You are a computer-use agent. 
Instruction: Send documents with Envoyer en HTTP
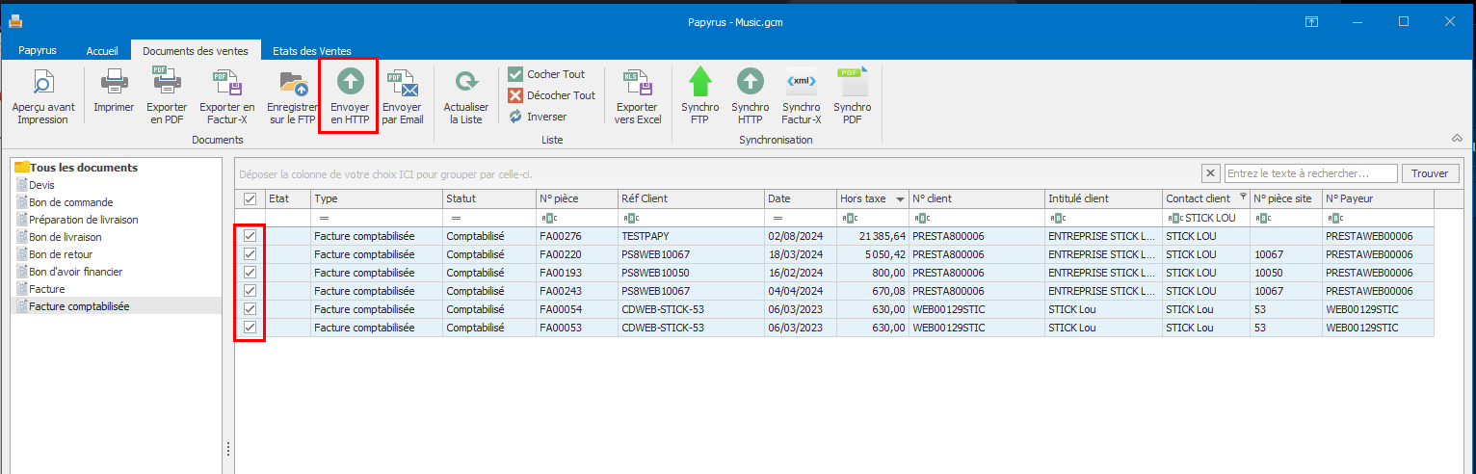coord(350,82)
